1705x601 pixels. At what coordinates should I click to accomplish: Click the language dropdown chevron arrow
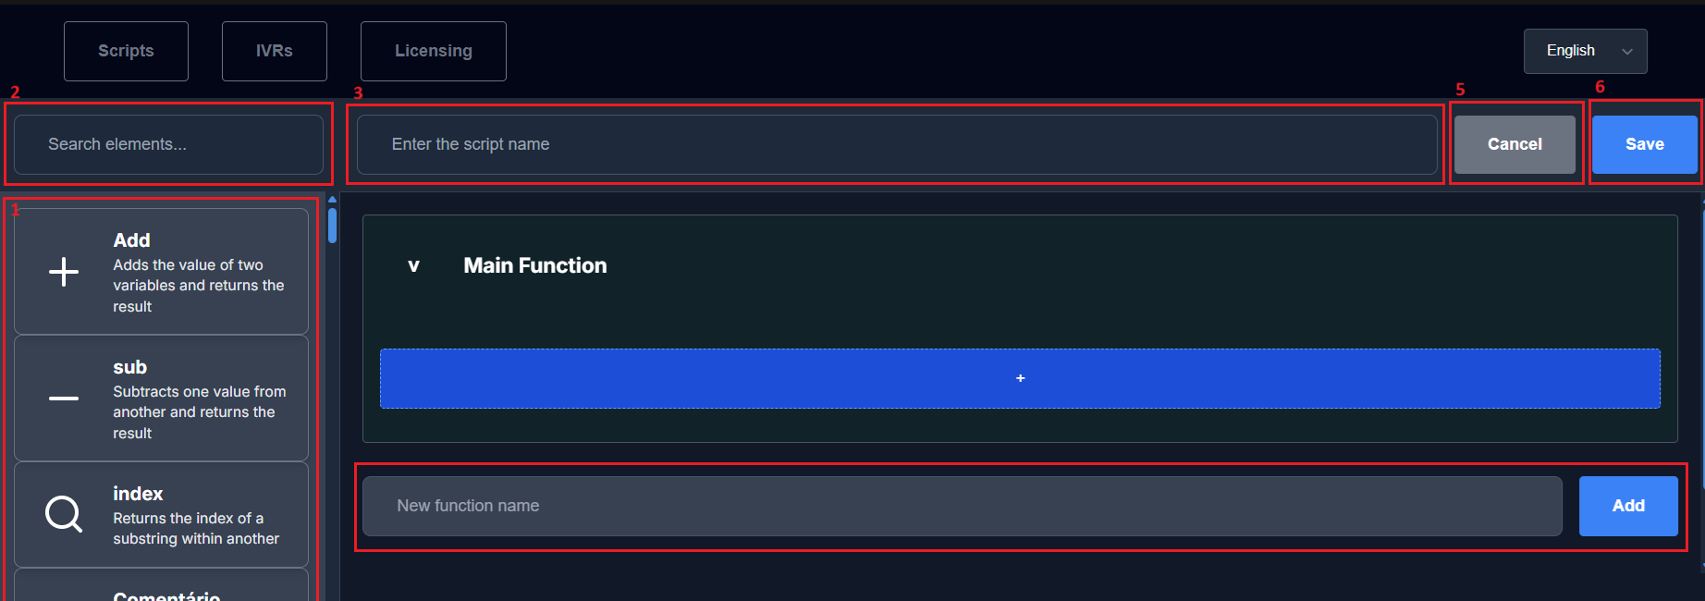point(1627,52)
